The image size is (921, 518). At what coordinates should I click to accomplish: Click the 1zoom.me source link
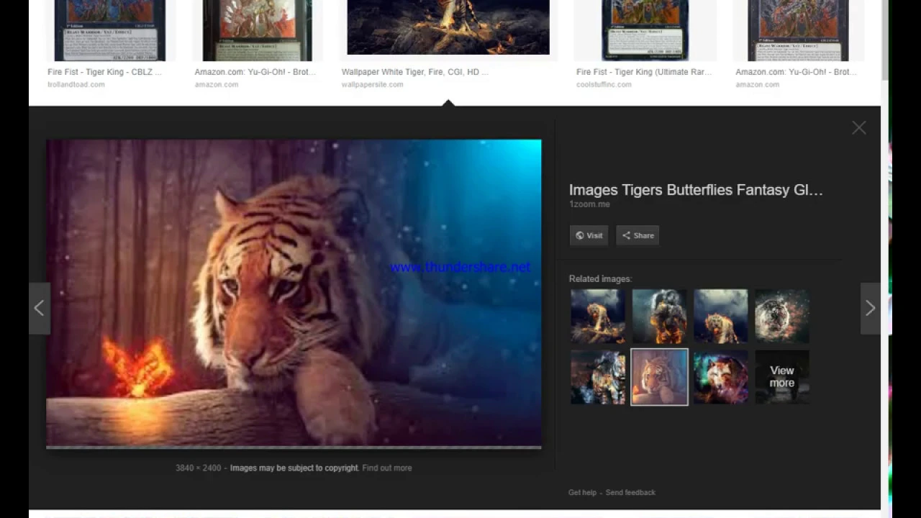(589, 204)
